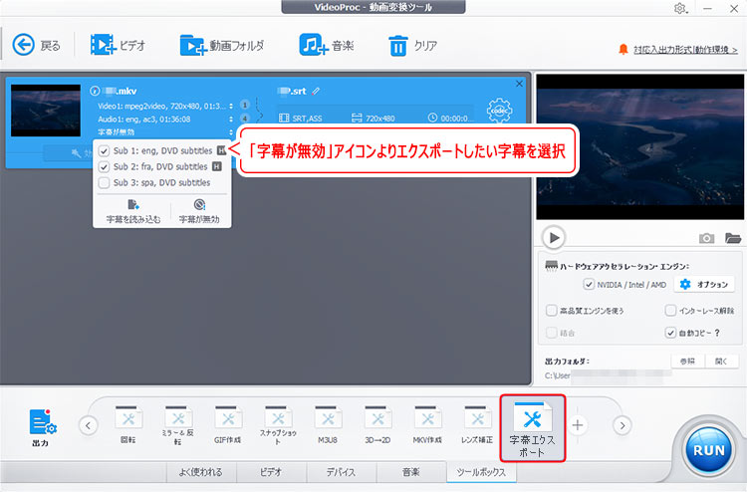Open the 出力 output settings icon

pos(42,427)
